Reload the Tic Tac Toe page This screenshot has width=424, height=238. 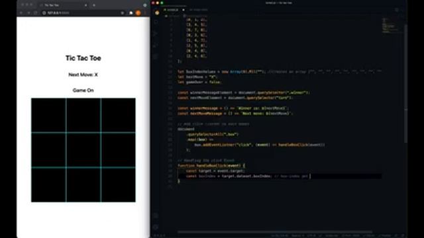(x=35, y=13)
